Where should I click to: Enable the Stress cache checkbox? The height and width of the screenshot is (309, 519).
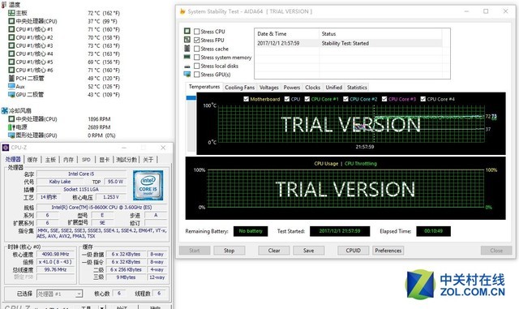[197, 49]
